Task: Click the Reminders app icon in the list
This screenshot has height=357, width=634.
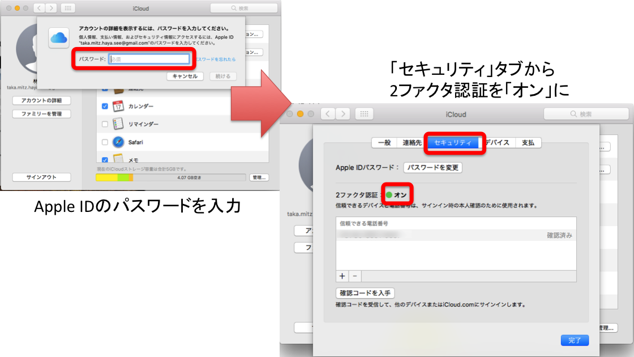Action: coord(118,124)
